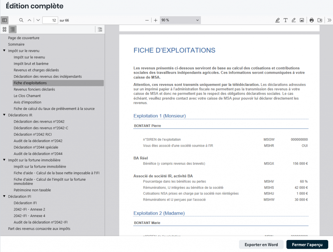Screen dimensions: 333x252
Task: Click the 156 000 € bénéfice value
Action: (300, 163)
